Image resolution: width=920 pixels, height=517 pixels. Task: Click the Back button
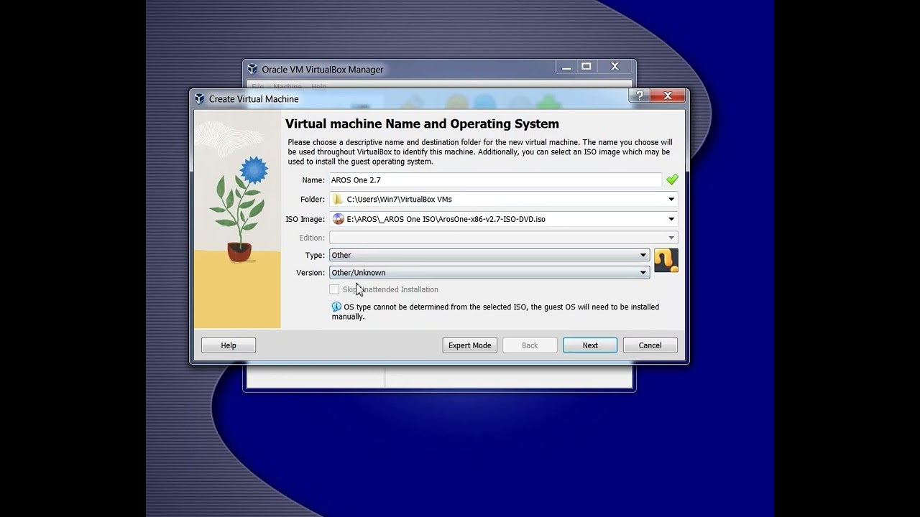(x=530, y=345)
